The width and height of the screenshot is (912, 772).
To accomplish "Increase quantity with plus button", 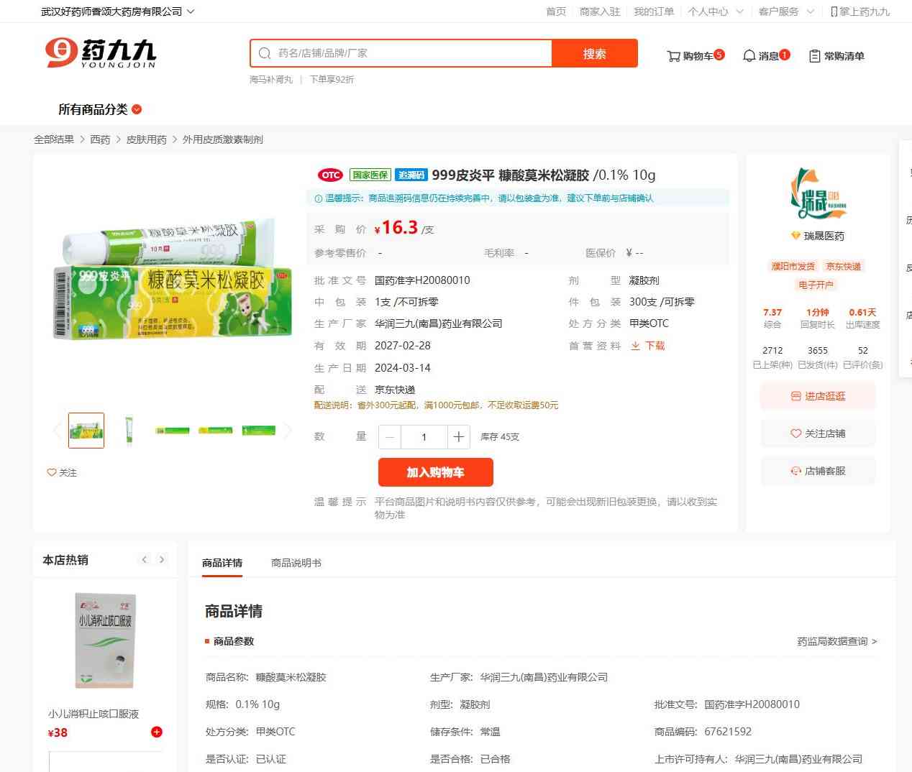I will point(459,437).
